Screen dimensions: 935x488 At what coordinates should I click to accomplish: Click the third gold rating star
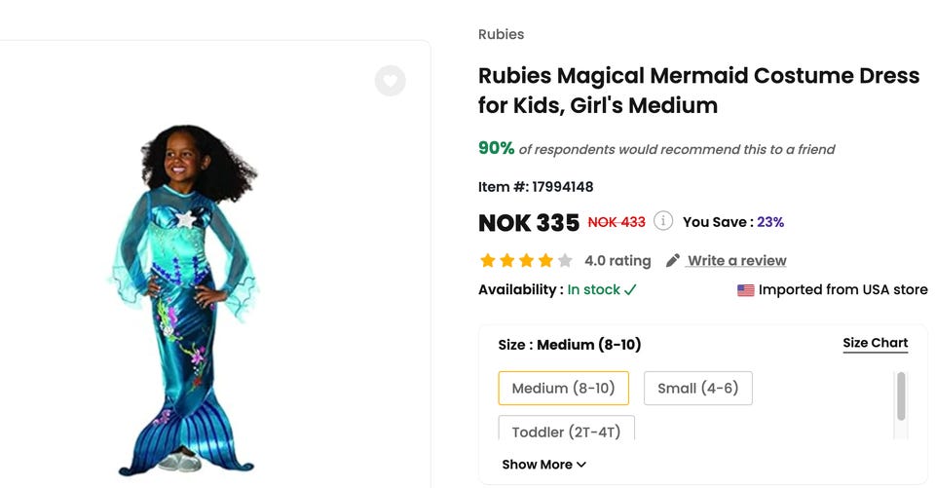click(x=526, y=261)
